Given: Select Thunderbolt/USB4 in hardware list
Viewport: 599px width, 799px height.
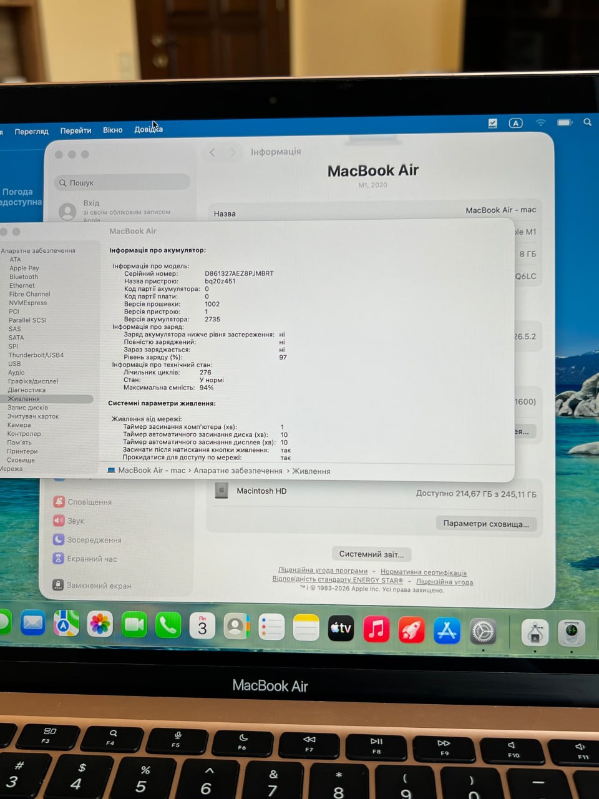Looking at the screenshot, I should coord(36,355).
